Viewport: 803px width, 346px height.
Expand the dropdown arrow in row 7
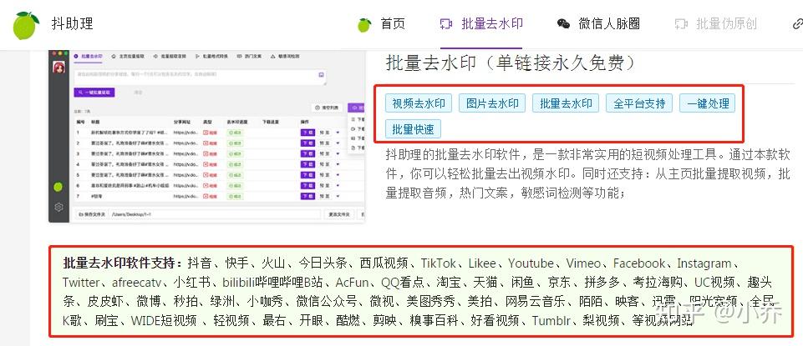(x=338, y=196)
